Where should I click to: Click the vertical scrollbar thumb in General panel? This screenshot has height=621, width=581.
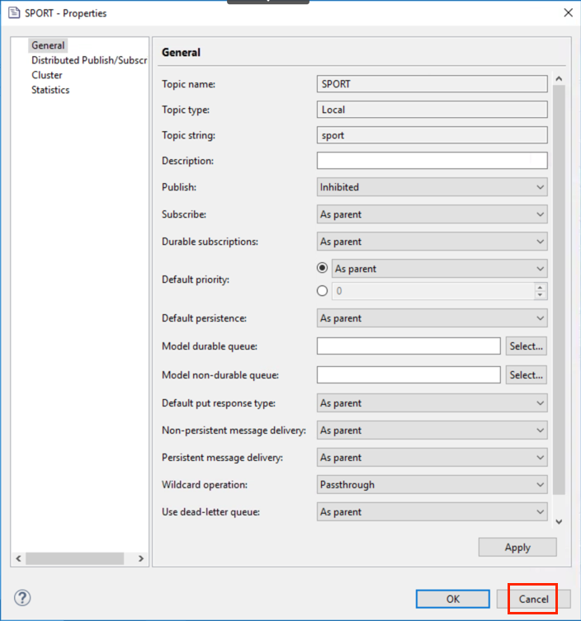click(559, 289)
